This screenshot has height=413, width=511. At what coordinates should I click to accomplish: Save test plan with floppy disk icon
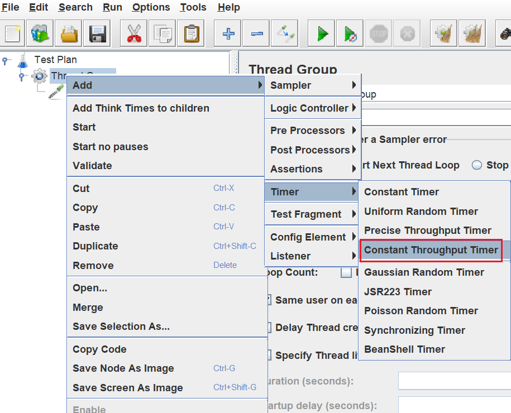[97, 33]
